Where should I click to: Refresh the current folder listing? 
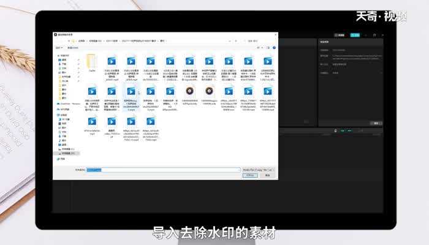click(x=236, y=41)
